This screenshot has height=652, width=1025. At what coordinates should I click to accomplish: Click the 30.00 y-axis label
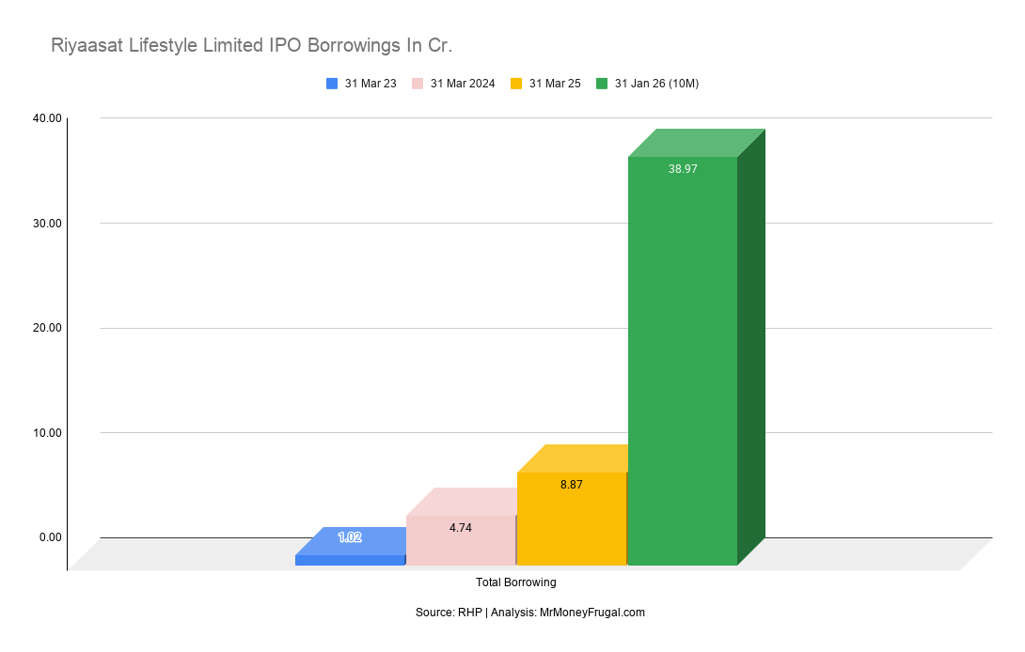(x=47, y=224)
